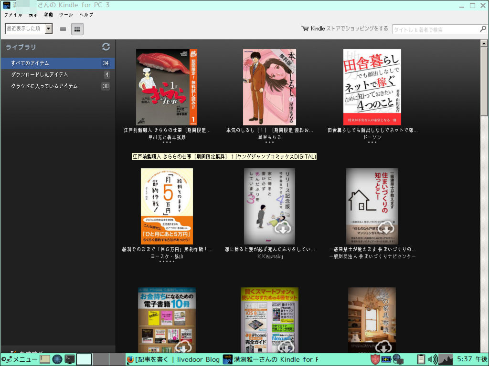Open the 北の家具物語 book cover
Screen dimensions: 489x366
pyautogui.click(x=372, y=320)
